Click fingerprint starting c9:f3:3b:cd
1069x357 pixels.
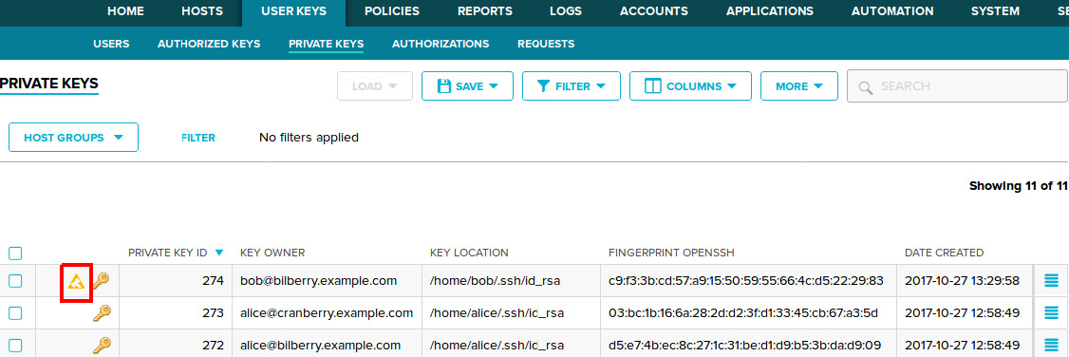point(746,281)
